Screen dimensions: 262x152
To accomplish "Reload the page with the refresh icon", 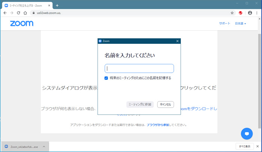I will coord(19,13).
